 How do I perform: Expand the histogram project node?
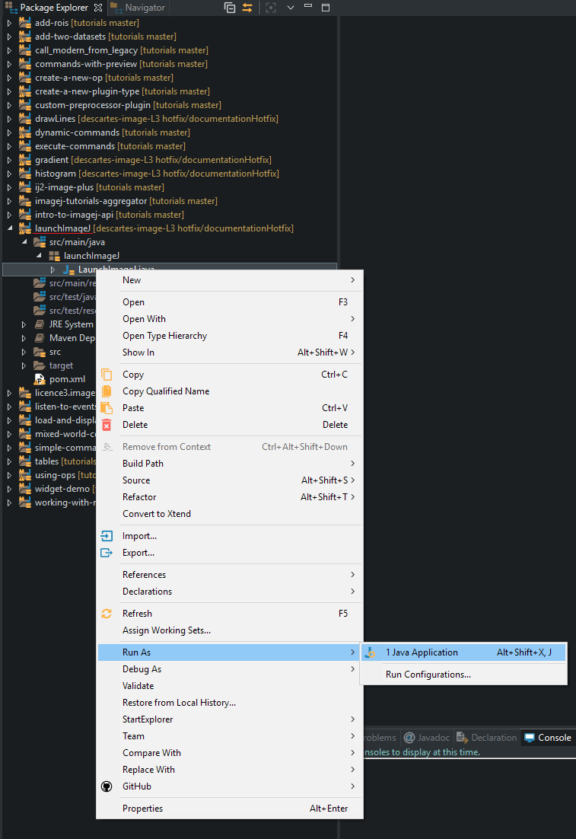coord(9,174)
